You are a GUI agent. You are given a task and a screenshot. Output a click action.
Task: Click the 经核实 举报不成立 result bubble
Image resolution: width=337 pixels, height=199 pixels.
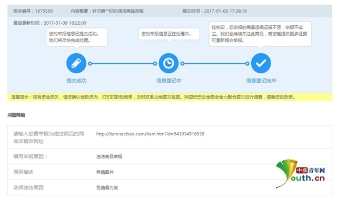pos(260,34)
